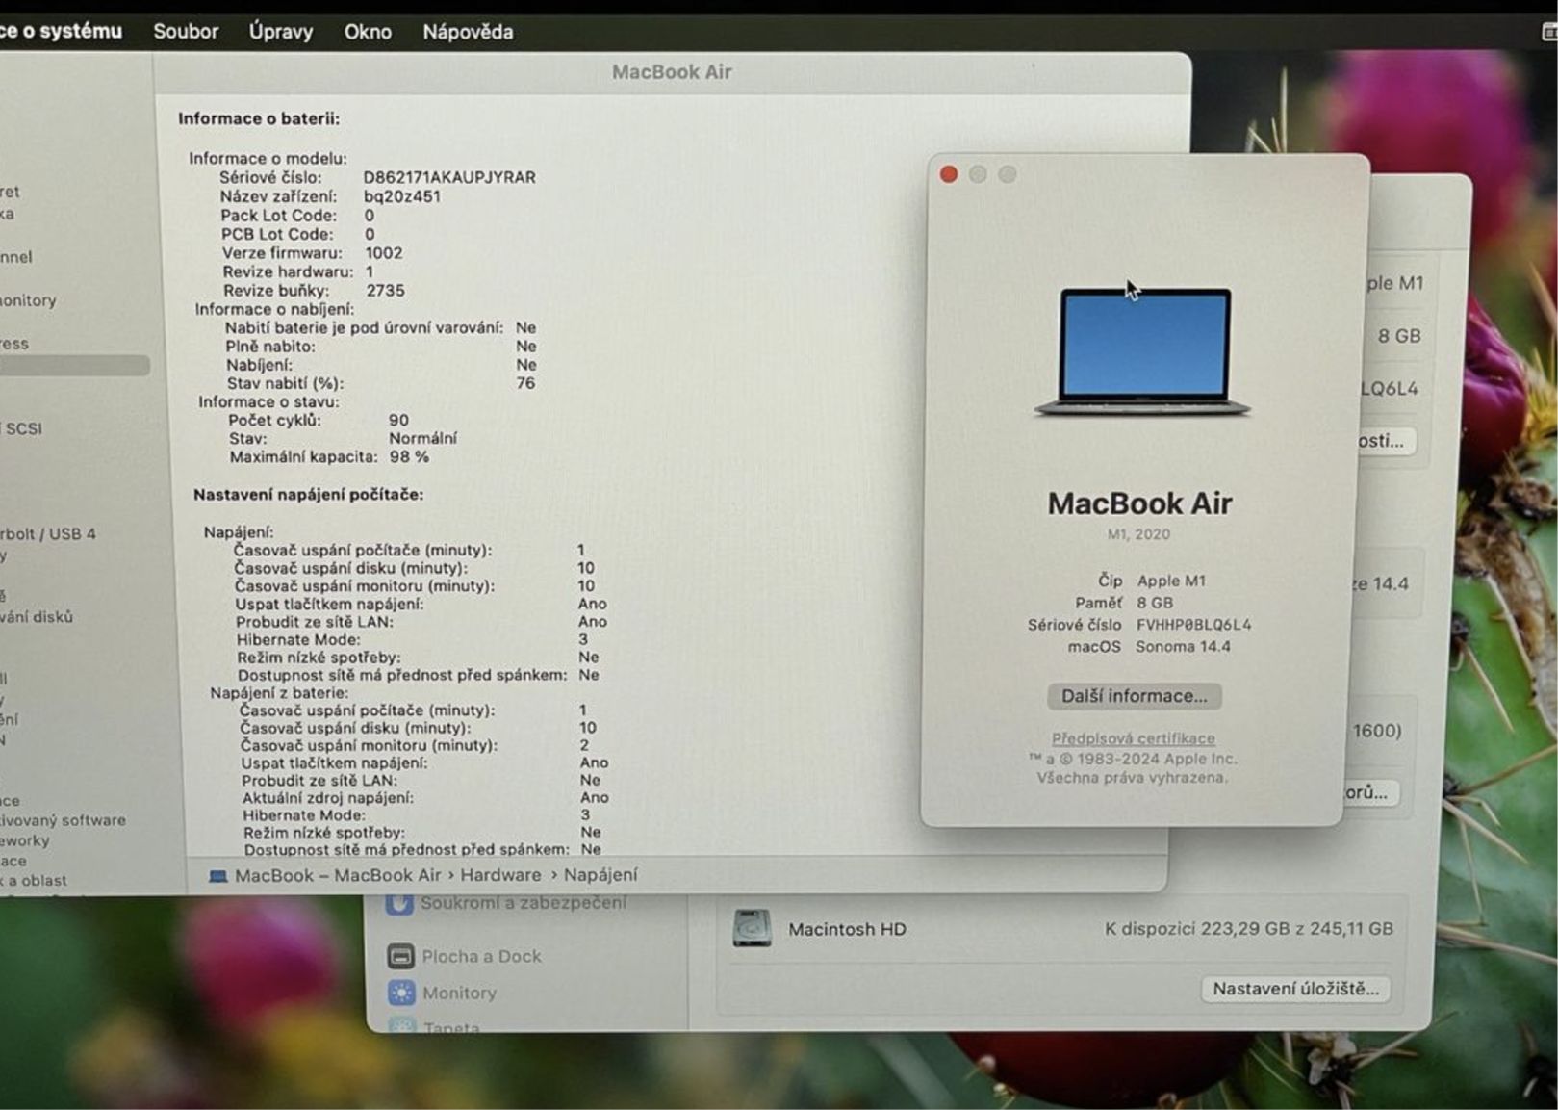1558x1110 pixels.
Task: Click Stav nabití value 76
Action: click(525, 383)
